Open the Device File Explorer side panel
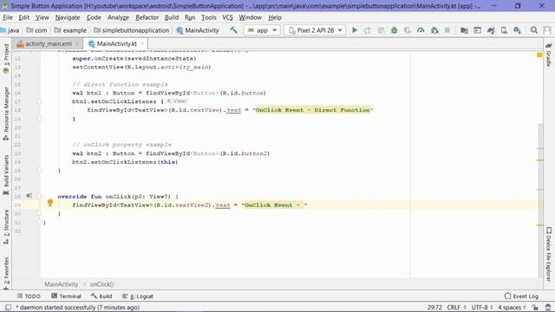The width and height of the screenshot is (555, 312). click(548, 254)
